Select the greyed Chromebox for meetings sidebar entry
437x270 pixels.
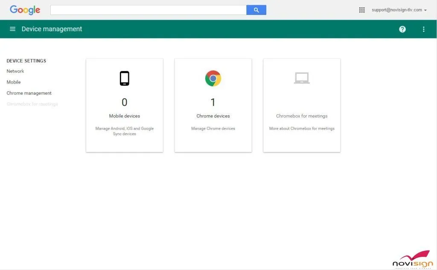pyautogui.click(x=32, y=104)
